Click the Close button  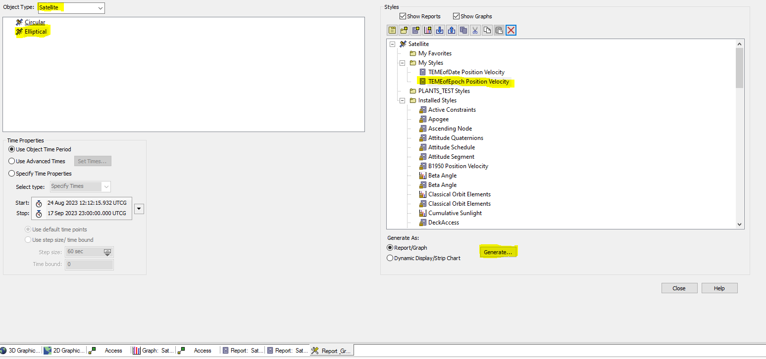(x=679, y=288)
